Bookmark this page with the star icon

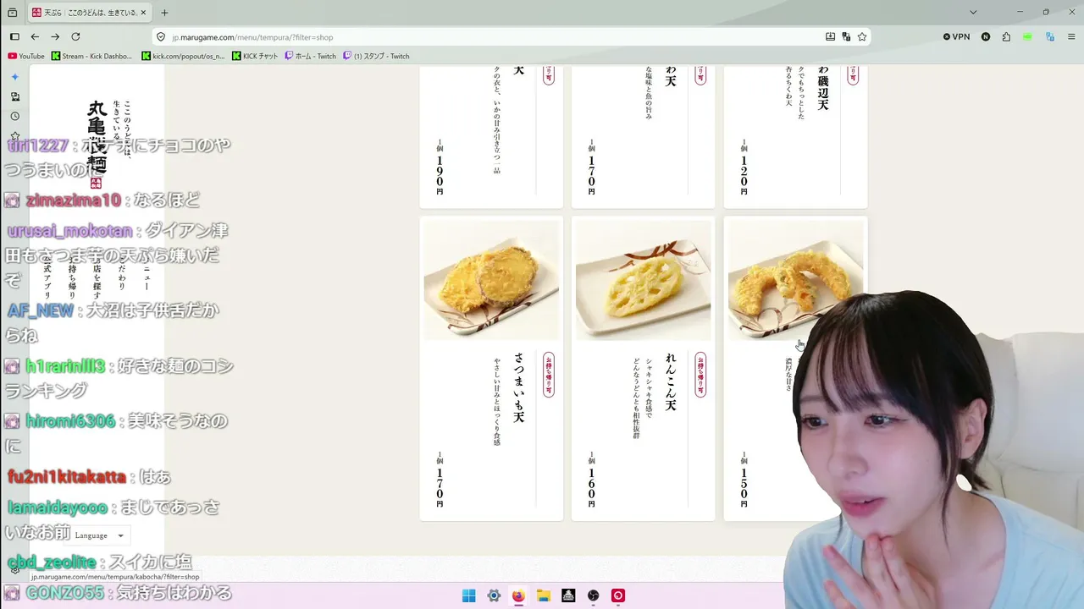click(862, 37)
